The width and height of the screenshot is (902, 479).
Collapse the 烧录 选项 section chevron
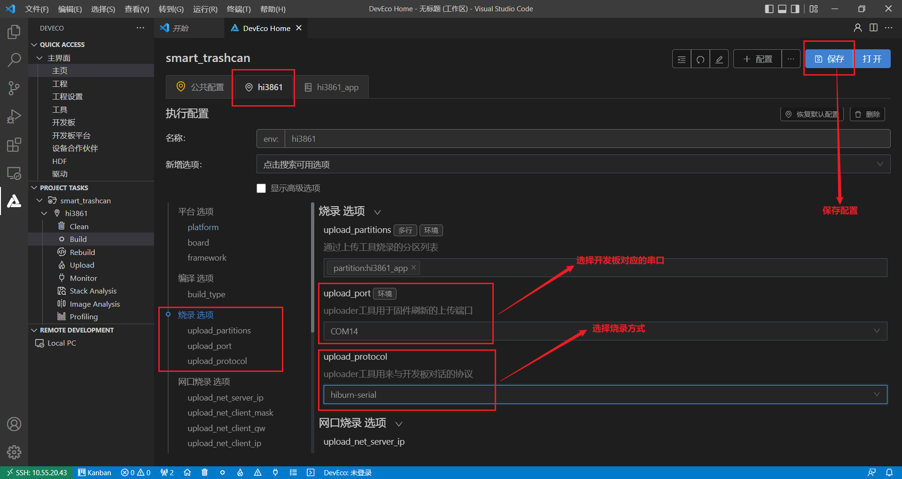(377, 212)
